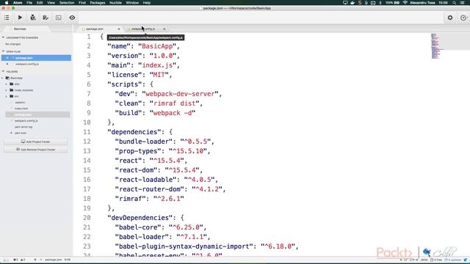This screenshot has height=264, width=470.
Task: Open yarn-error.log in the file tree
Action: (23, 127)
